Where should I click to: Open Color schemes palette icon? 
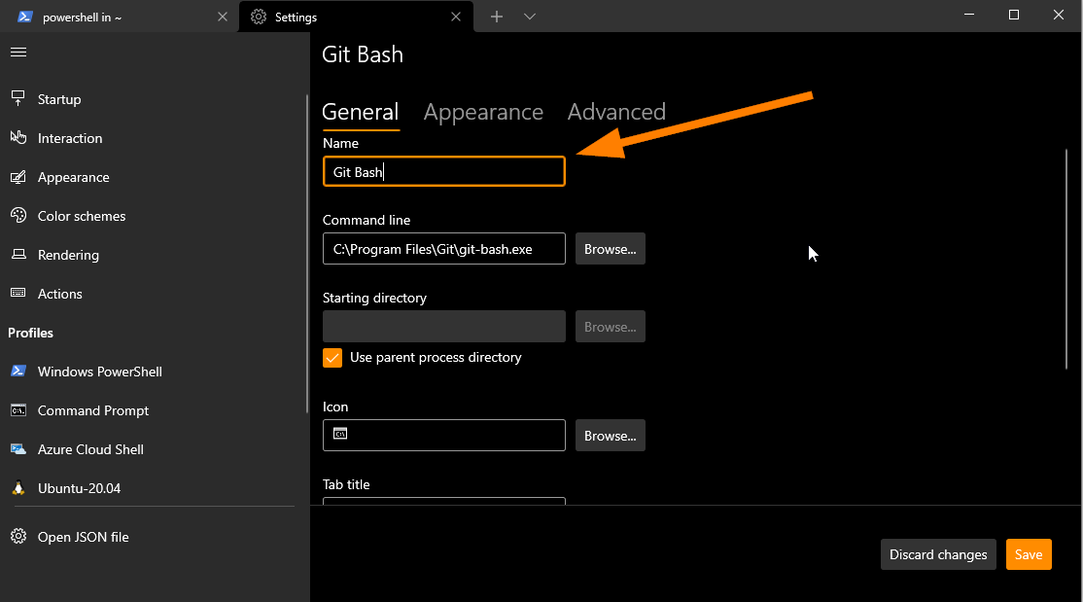coord(18,216)
